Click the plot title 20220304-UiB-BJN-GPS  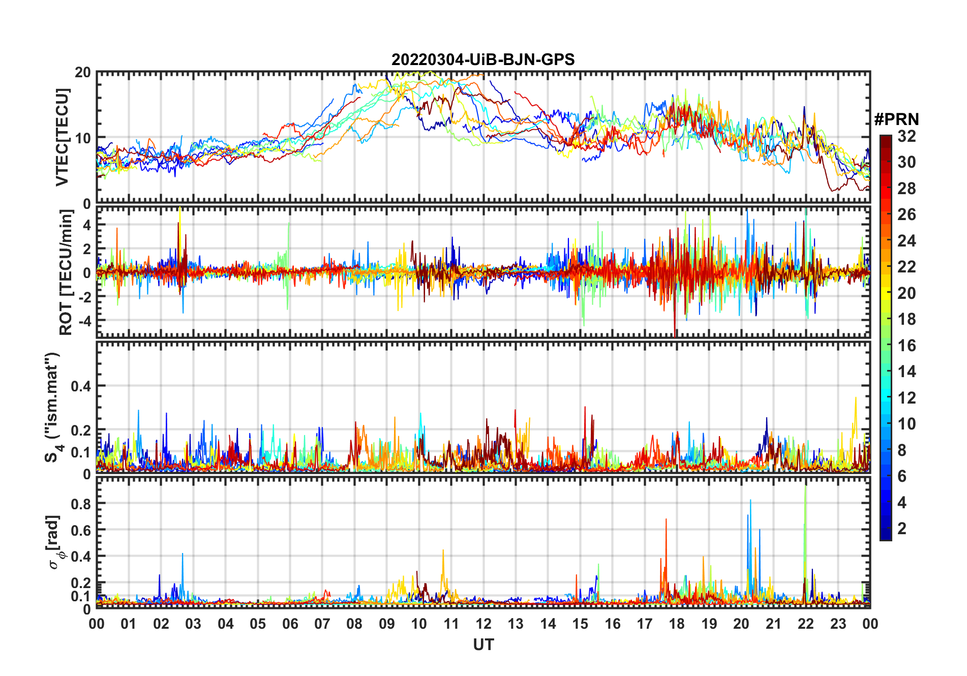(483, 59)
